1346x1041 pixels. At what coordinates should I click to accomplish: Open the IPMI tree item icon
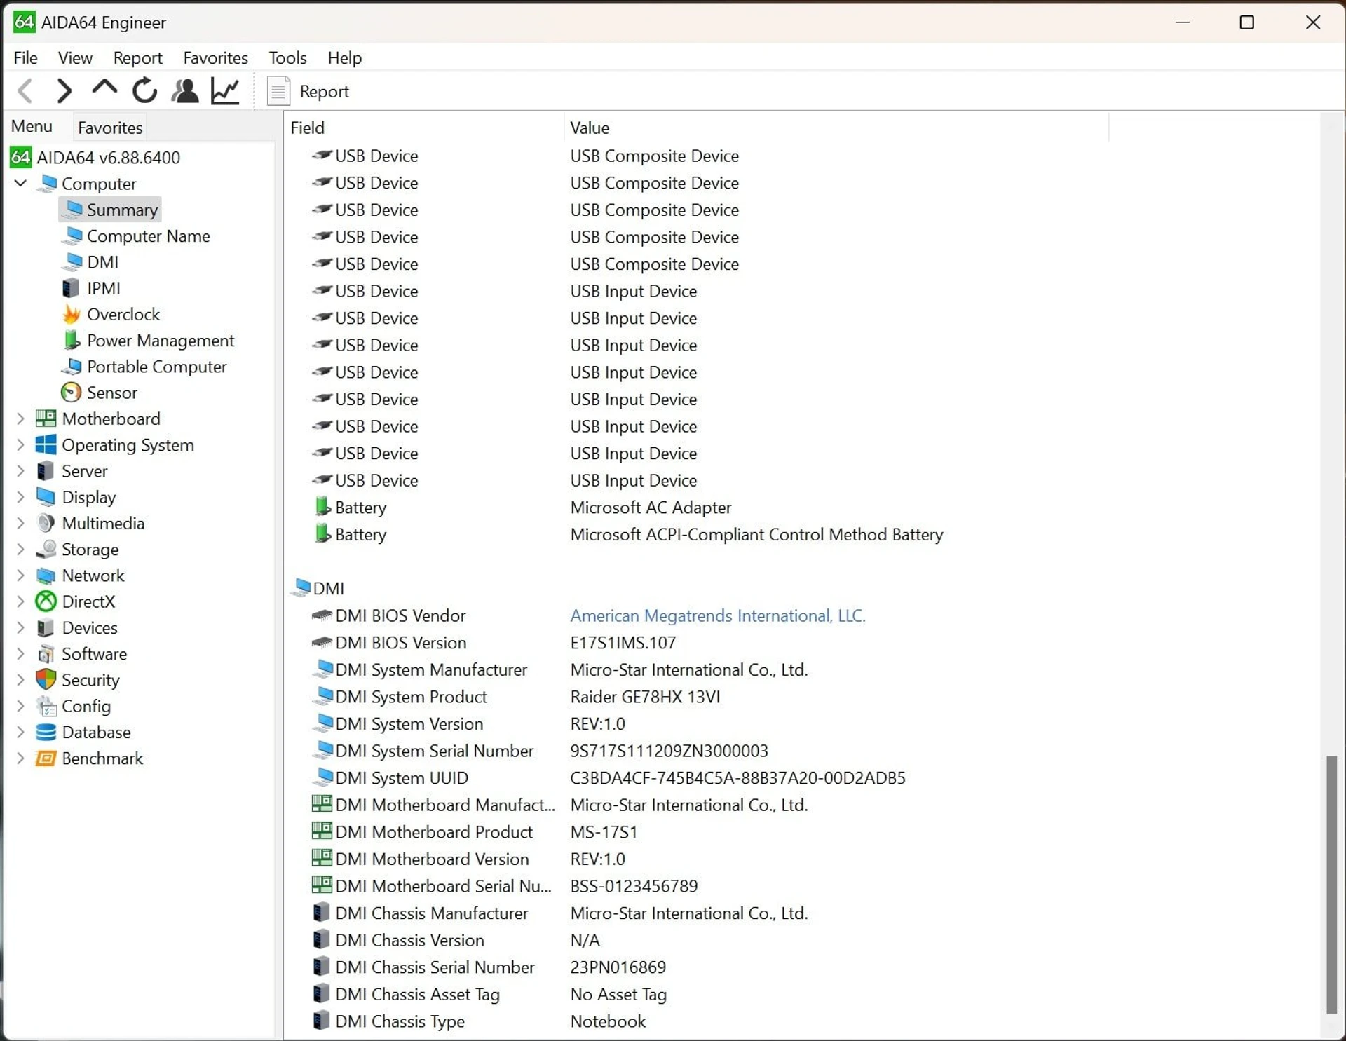[71, 288]
